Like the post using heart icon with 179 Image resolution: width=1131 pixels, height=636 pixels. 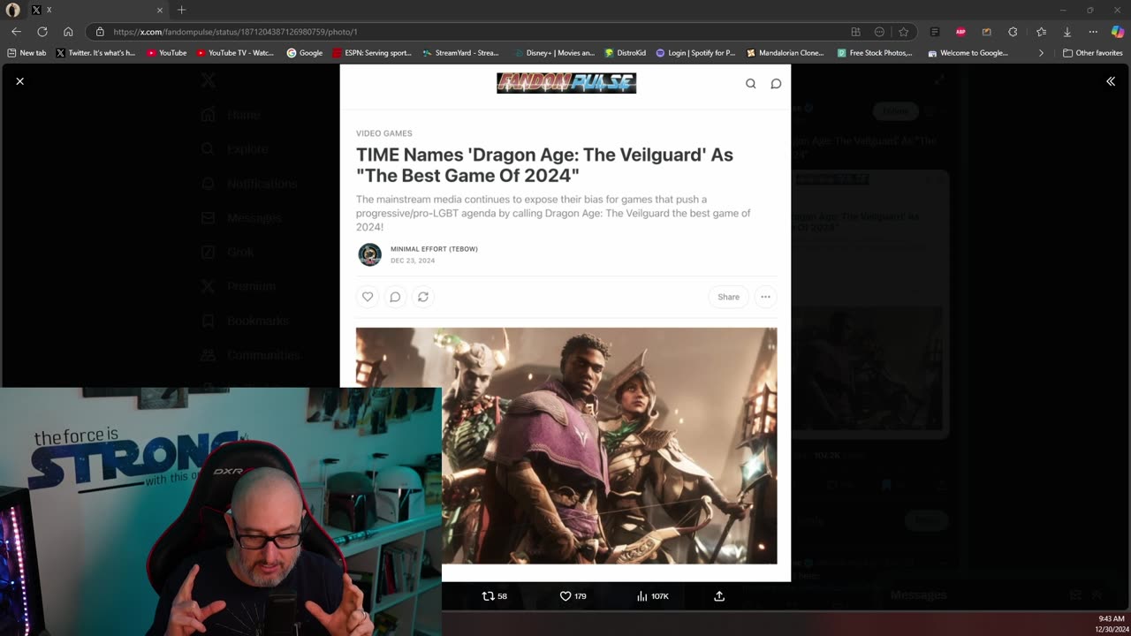coord(573,596)
